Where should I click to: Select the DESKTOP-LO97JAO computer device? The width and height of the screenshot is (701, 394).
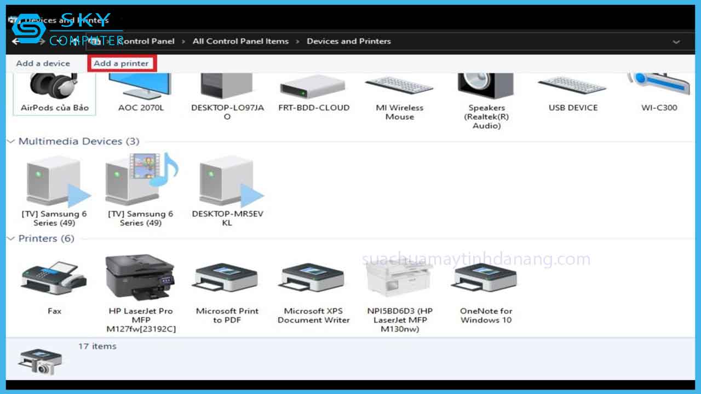(227, 96)
